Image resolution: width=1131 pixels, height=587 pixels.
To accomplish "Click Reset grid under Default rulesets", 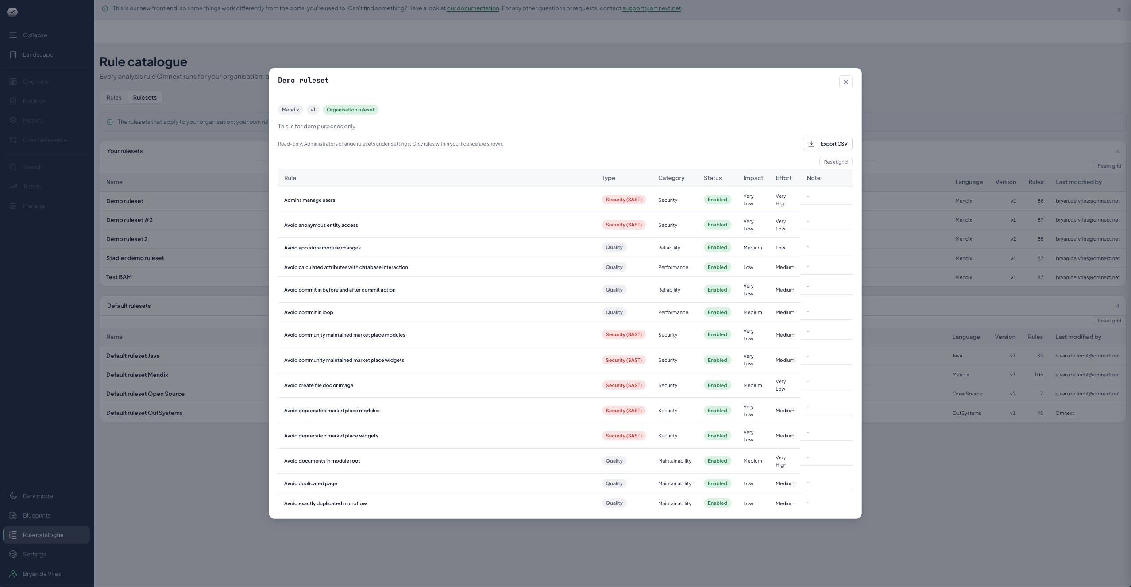I will [x=1109, y=321].
